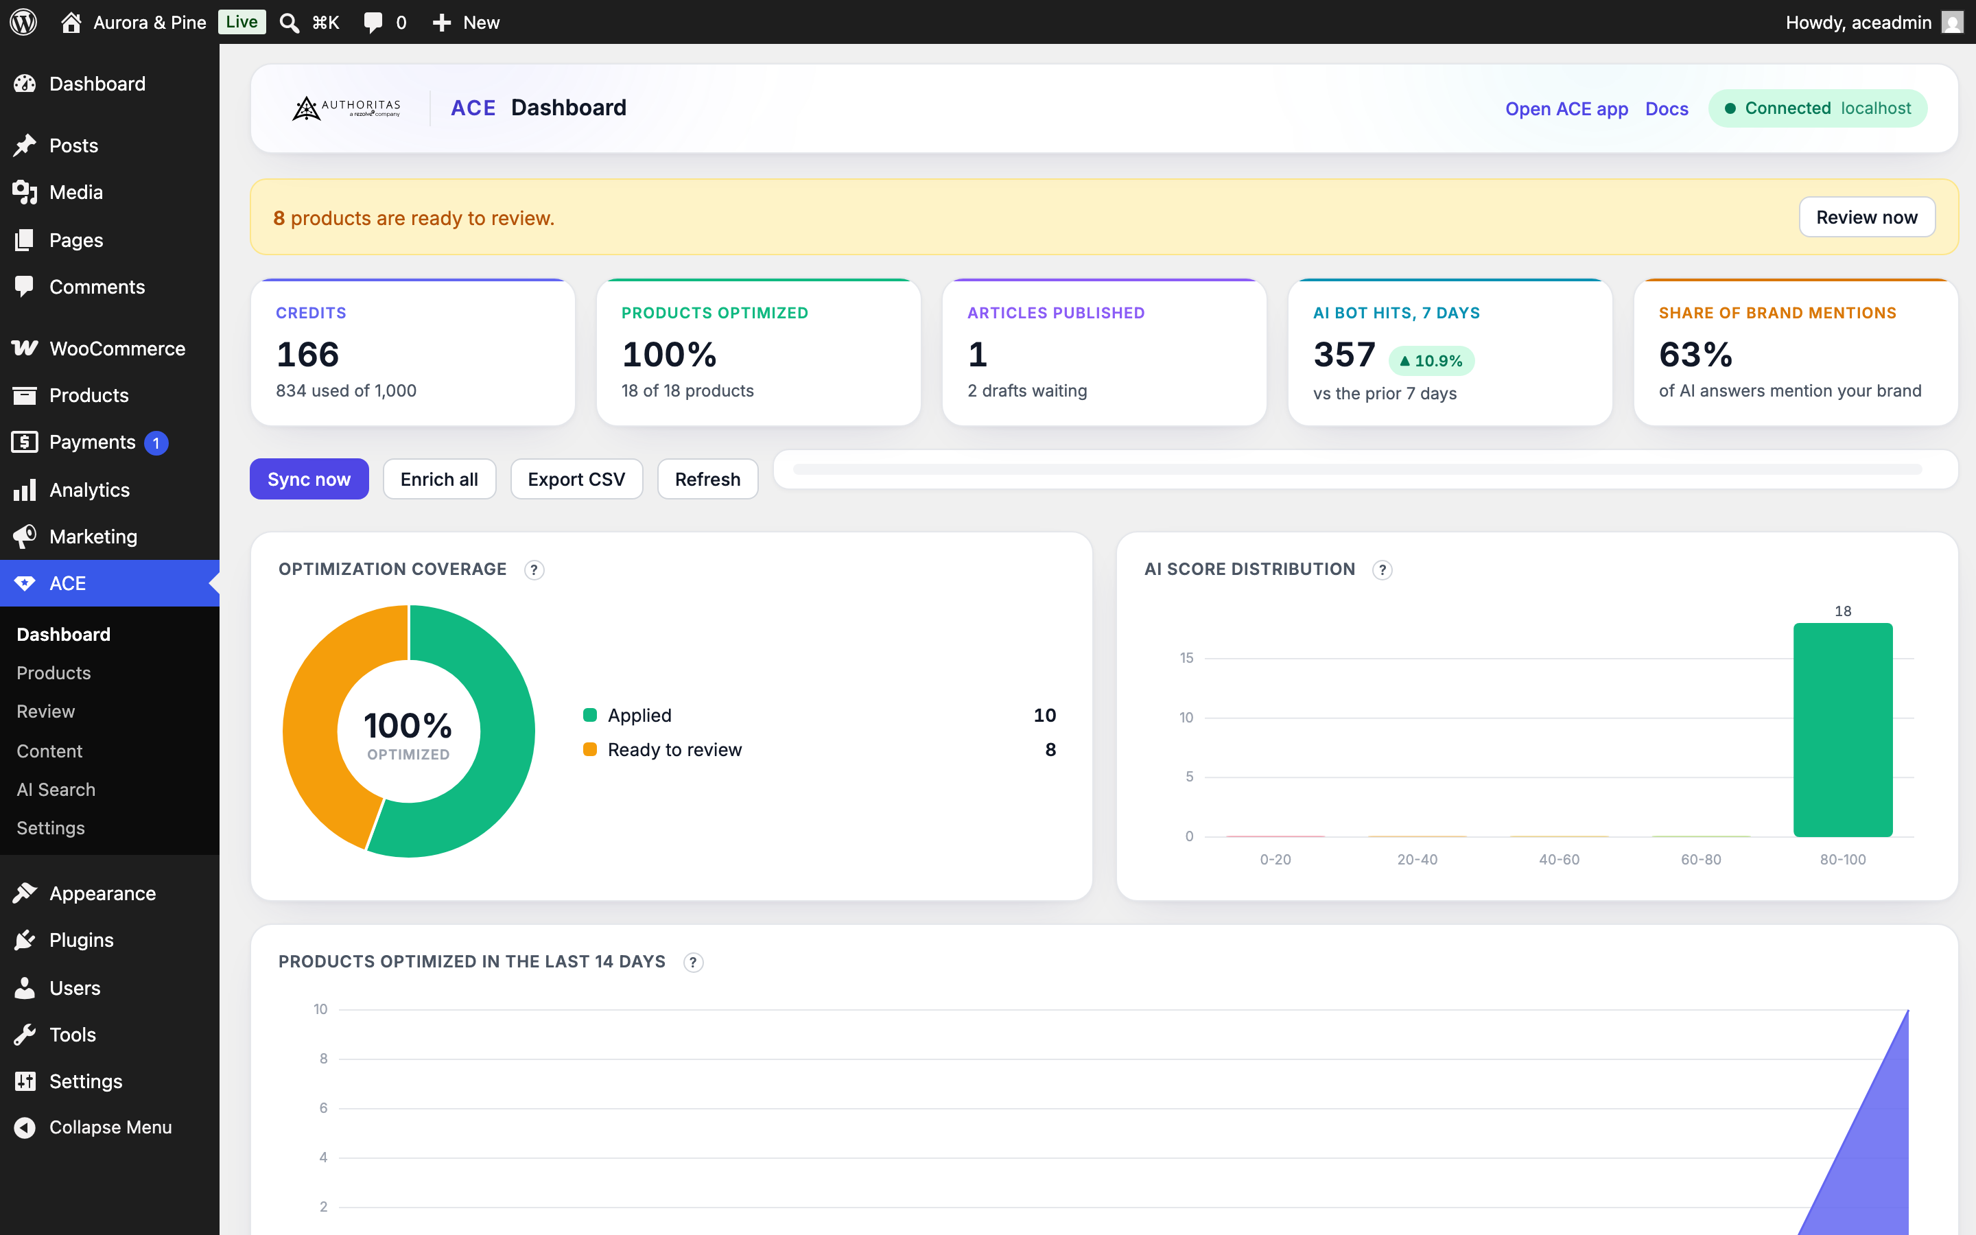
Task: Open ACE submenu item Products
Action: [54, 673]
